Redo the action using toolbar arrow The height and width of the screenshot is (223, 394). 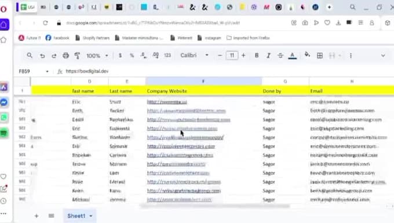(x=54, y=56)
